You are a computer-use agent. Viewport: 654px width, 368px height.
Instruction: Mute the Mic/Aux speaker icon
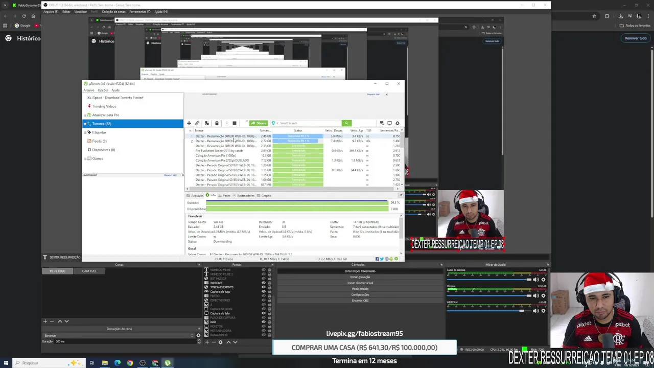[535, 295]
